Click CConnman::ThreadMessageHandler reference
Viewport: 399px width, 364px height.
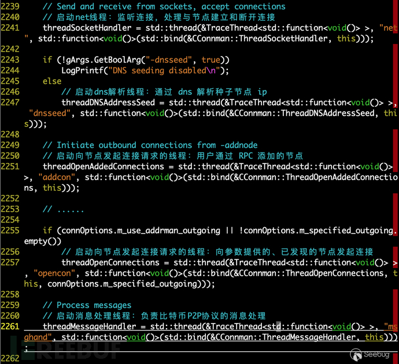[286, 337]
